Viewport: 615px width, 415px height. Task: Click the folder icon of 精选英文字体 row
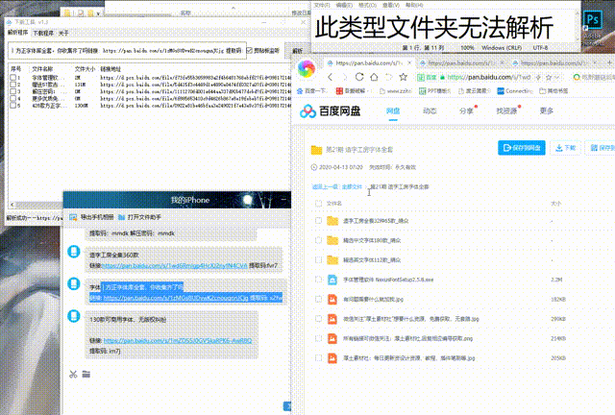(332, 260)
